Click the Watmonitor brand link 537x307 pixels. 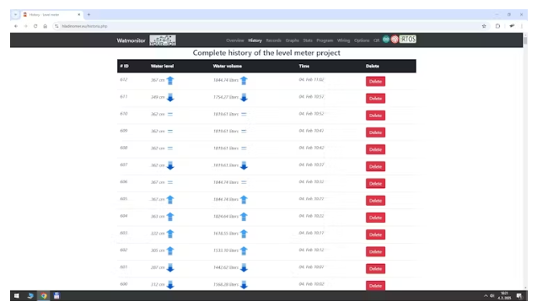tap(131, 40)
